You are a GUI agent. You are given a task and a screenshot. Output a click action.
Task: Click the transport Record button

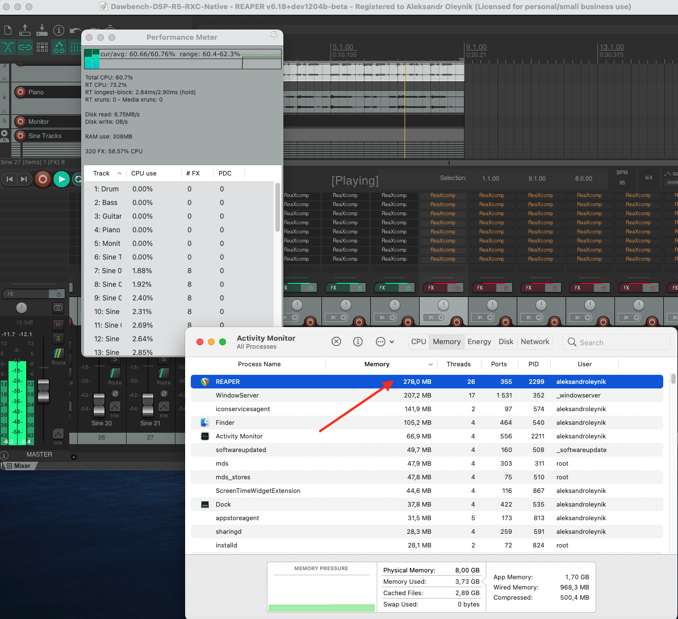pos(43,179)
